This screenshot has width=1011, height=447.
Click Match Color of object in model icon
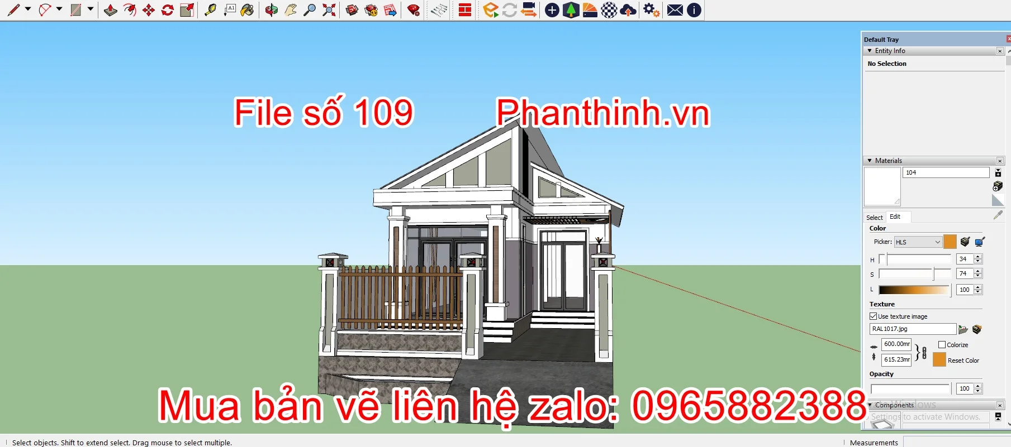[x=965, y=242]
